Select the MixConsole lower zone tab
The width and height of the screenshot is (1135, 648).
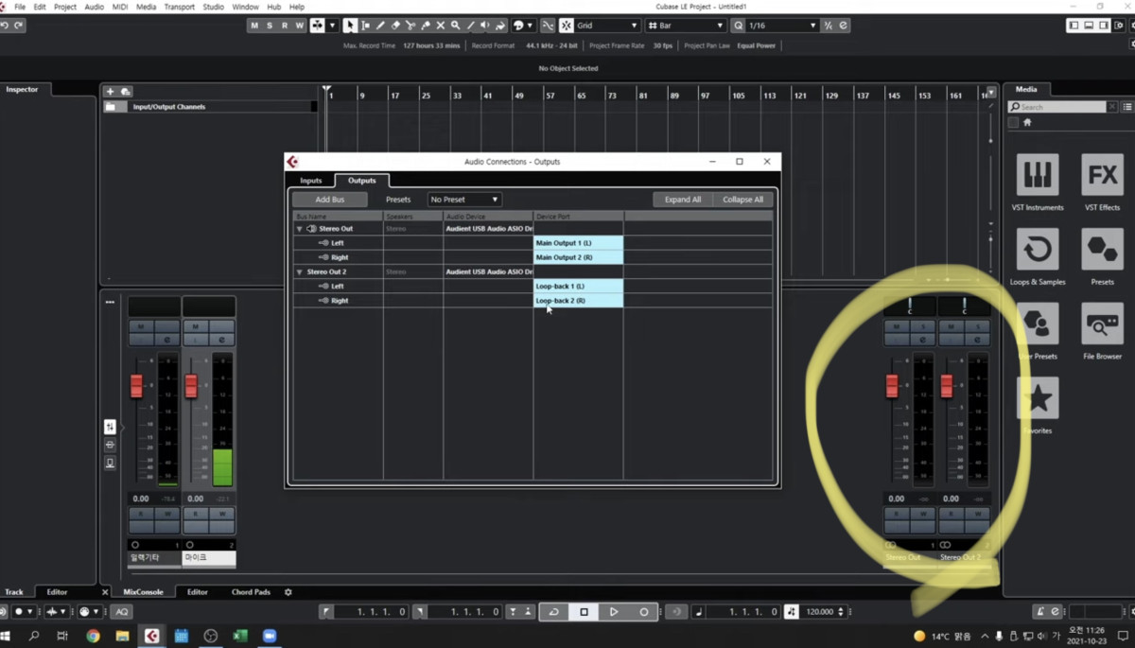[143, 592]
